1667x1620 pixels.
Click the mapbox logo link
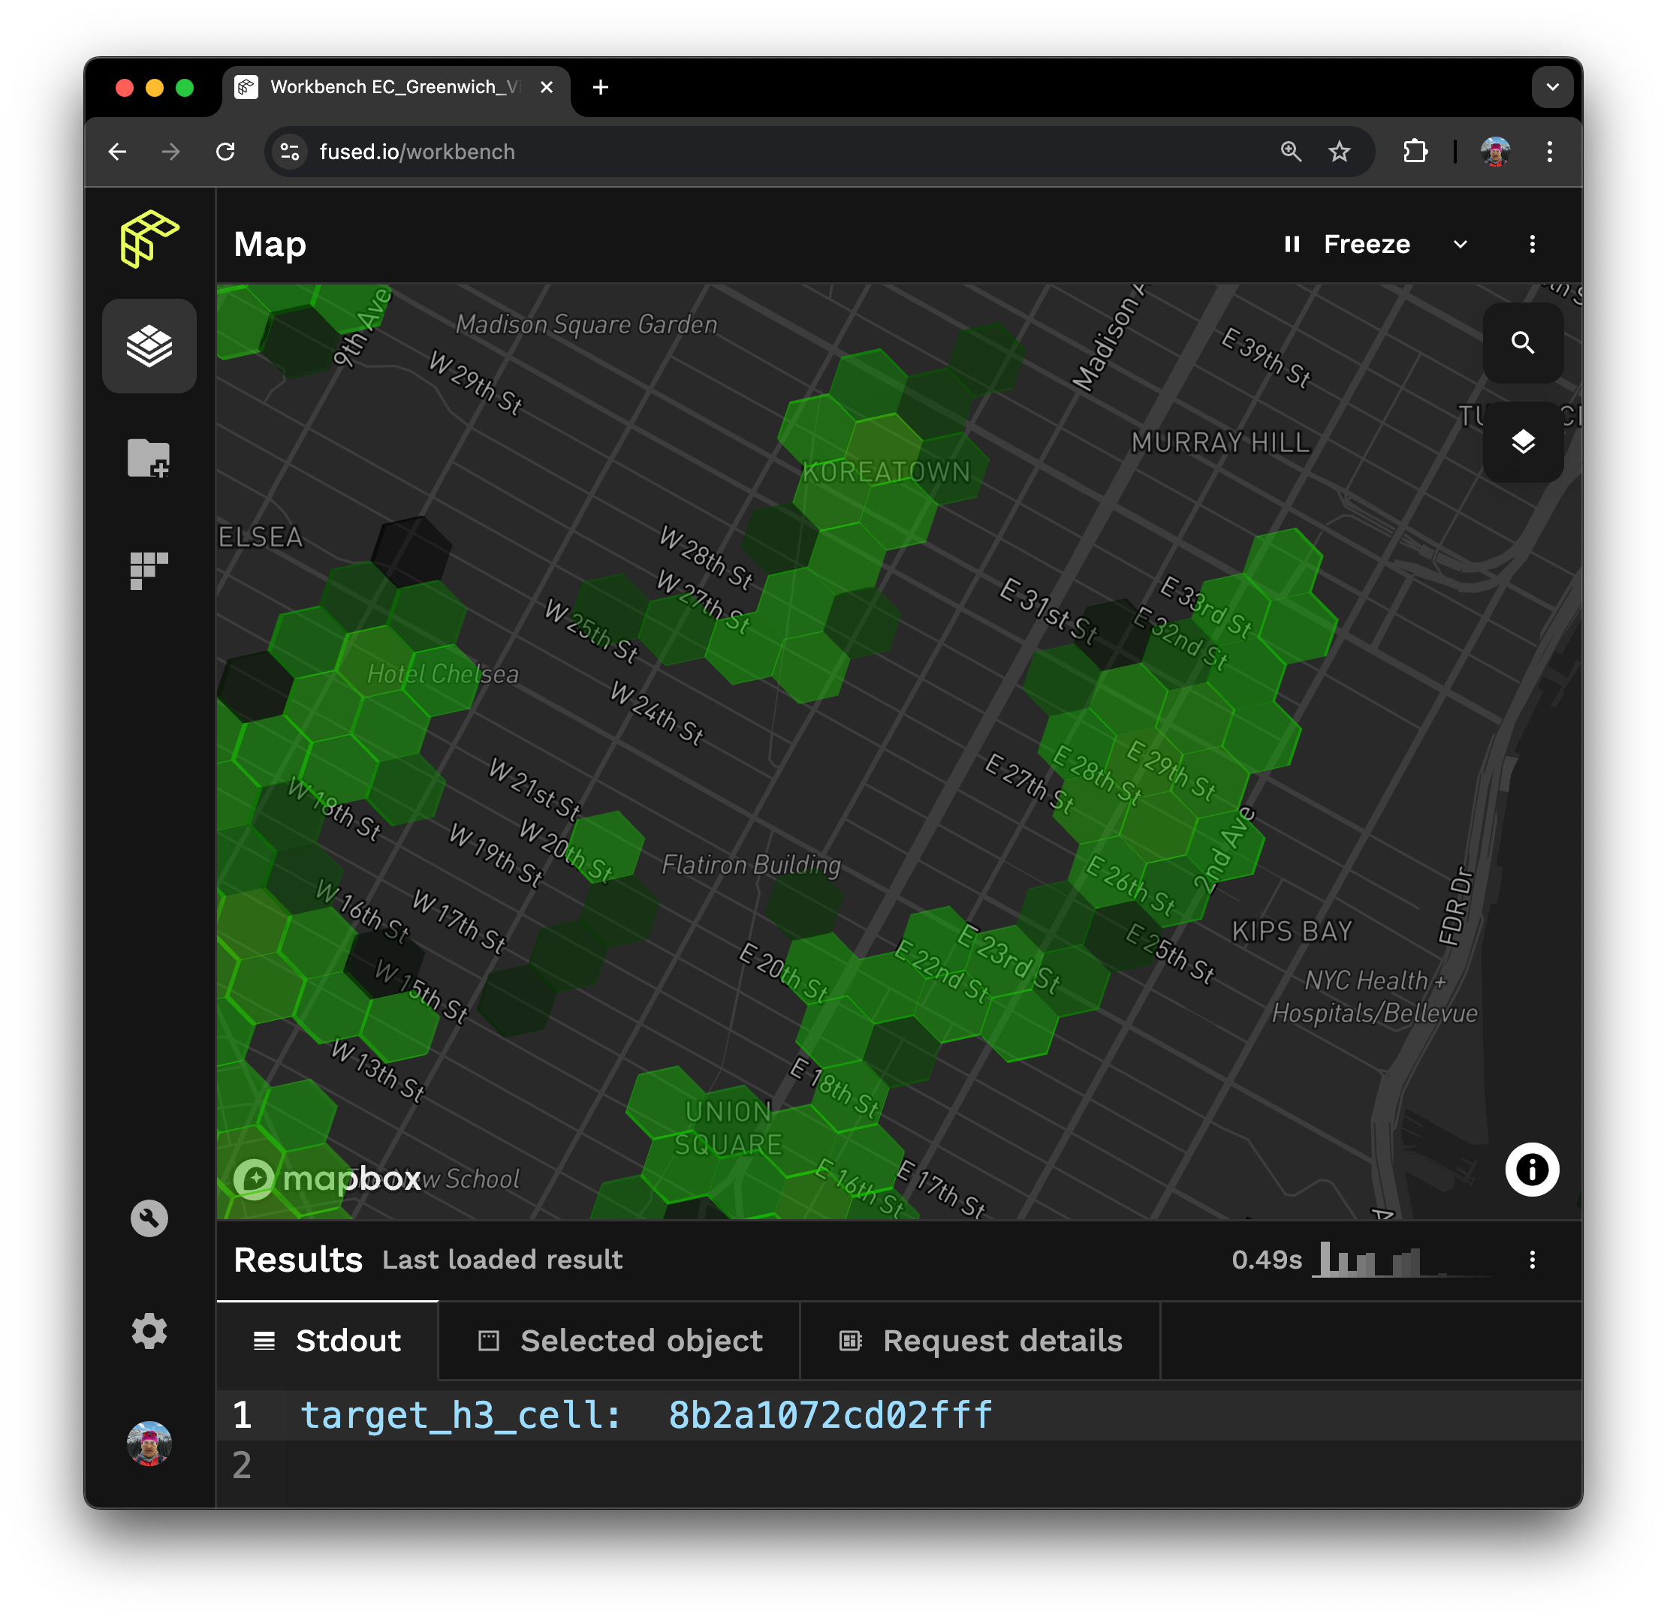[327, 1179]
